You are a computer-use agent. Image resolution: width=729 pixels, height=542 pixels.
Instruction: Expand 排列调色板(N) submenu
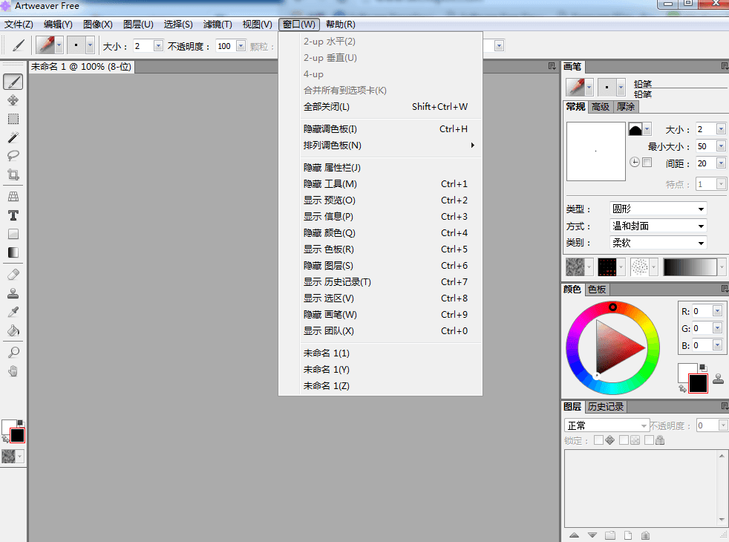pos(380,145)
